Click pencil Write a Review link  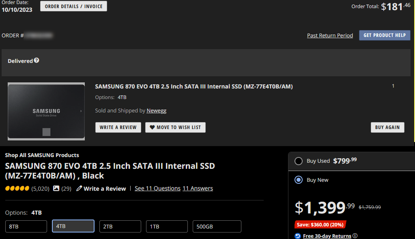(101, 188)
